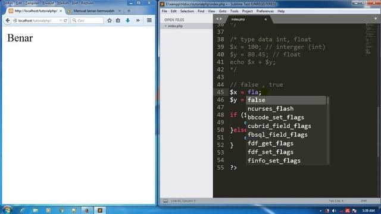This screenshot has width=381, height=214.
Task: Open Firefox Tampilan menu
Action: point(32,3)
